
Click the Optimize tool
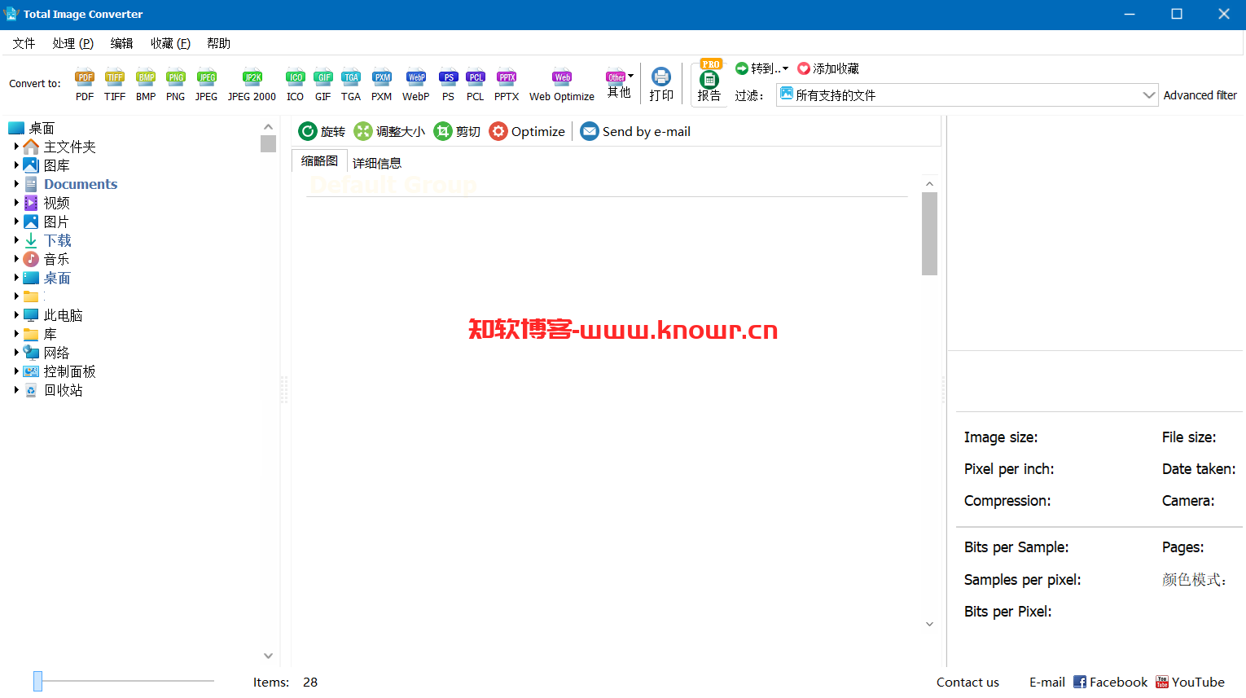click(x=527, y=131)
